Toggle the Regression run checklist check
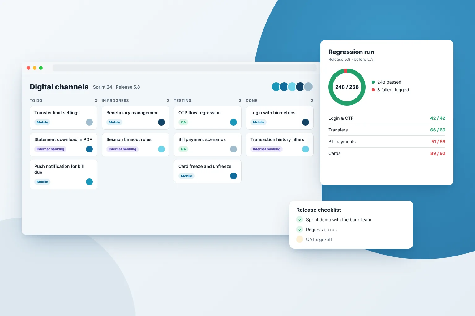 [x=300, y=229]
